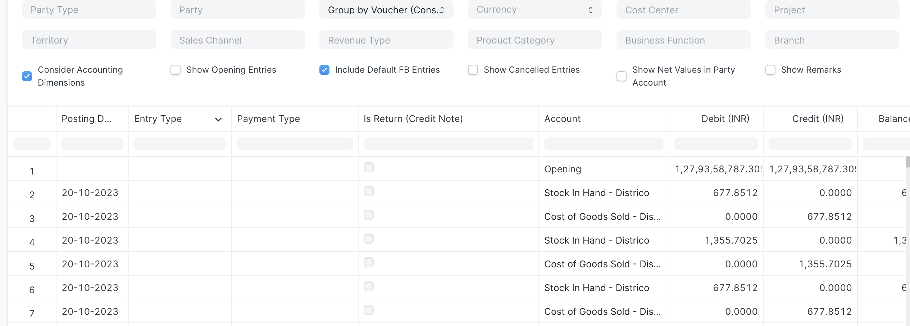Disable Include Default FB Entries
The height and width of the screenshot is (326, 910).
(x=324, y=70)
